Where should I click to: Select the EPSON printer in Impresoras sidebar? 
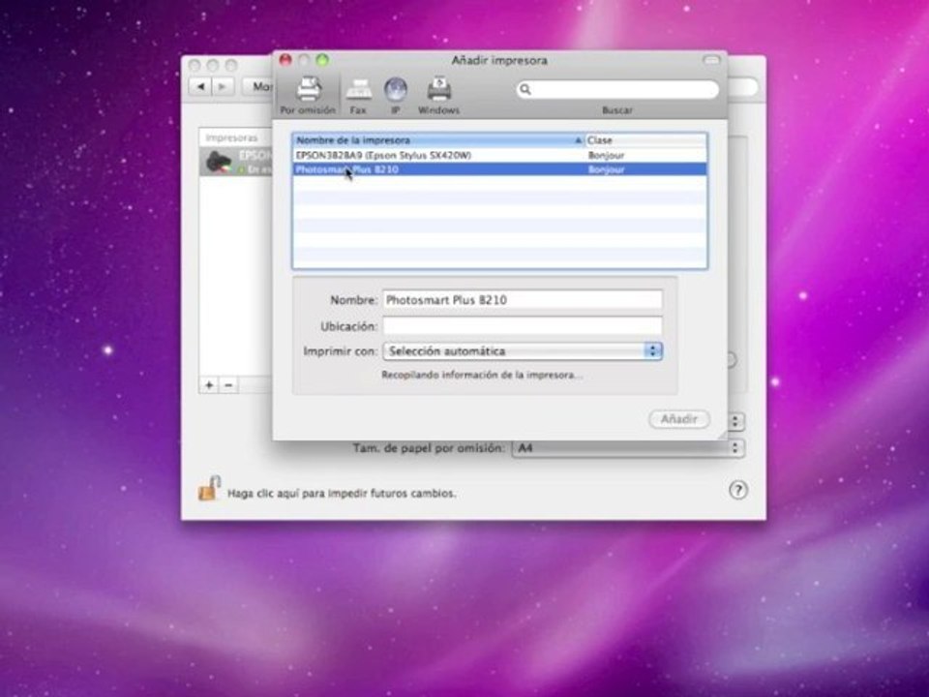(236, 162)
